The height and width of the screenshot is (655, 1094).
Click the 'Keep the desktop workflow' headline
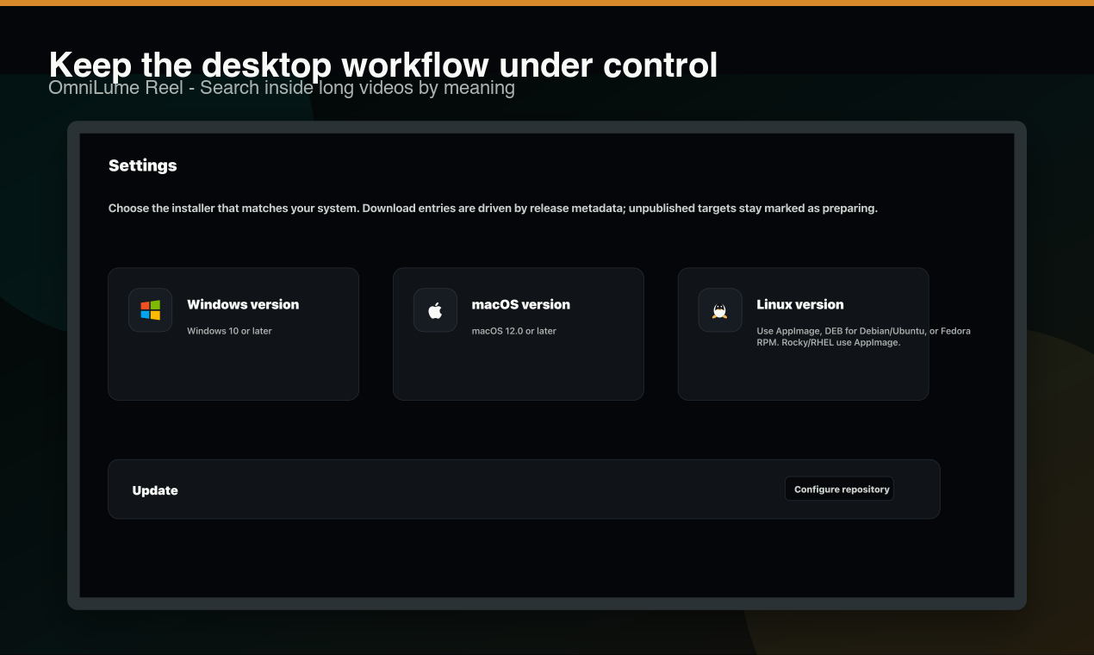click(383, 65)
